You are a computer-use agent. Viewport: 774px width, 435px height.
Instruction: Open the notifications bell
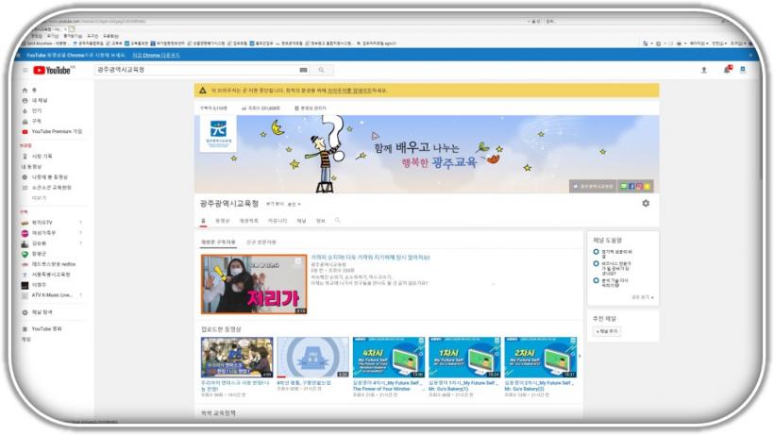coord(727,70)
